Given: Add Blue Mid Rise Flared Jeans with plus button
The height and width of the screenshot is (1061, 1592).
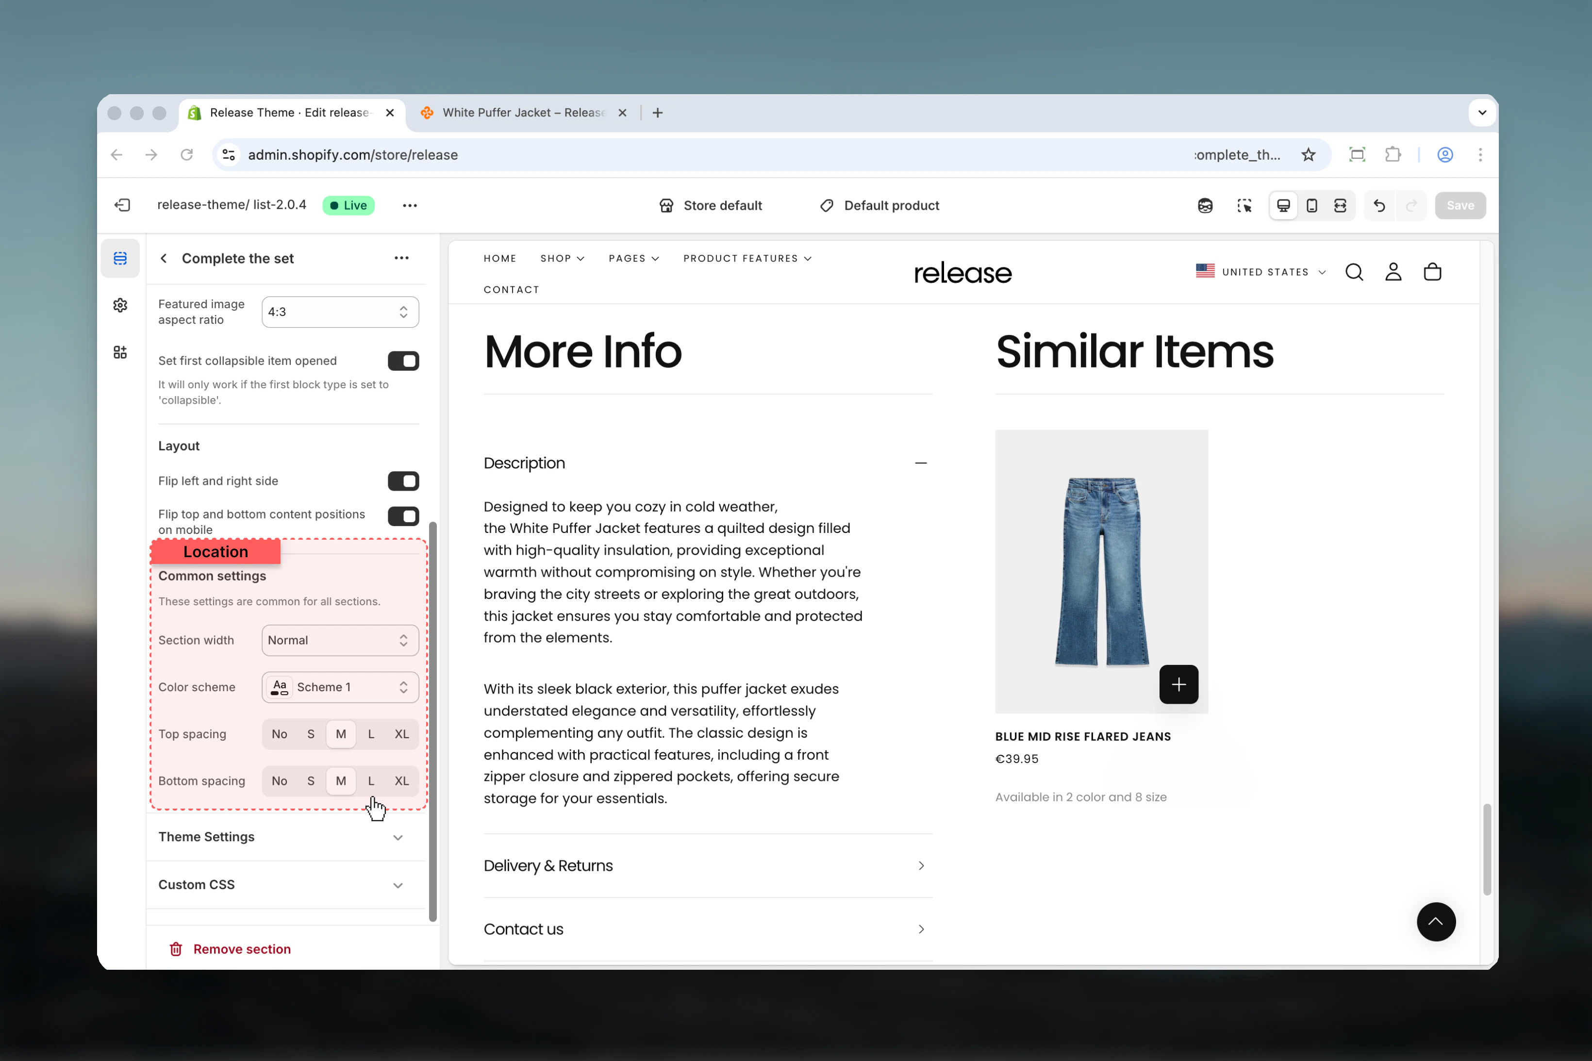Looking at the screenshot, I should [1178, 685].
